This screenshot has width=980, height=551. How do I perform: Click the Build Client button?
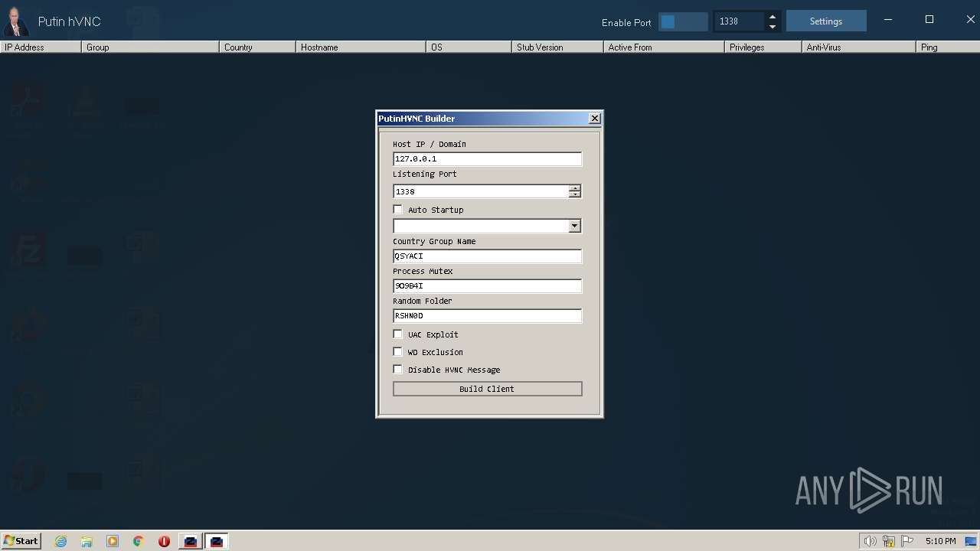click(x=487, y=389)
